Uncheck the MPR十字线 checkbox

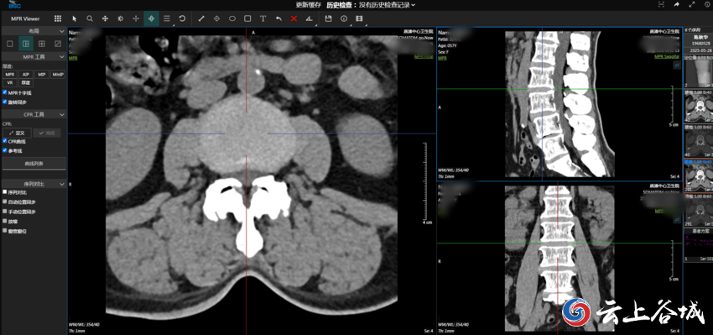[x=4, y=92]
